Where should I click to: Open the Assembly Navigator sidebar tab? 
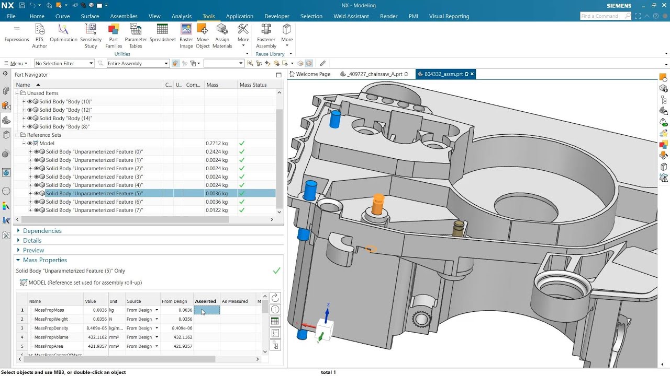point(6,90)
